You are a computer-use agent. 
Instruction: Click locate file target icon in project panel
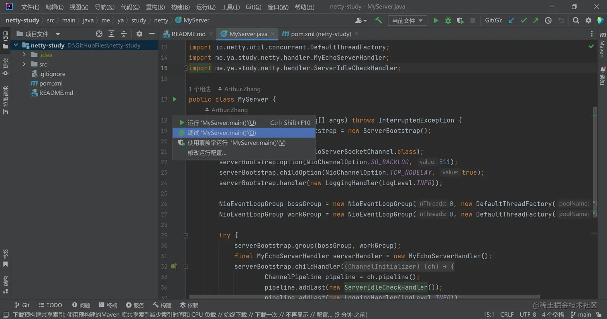(99, 34)
